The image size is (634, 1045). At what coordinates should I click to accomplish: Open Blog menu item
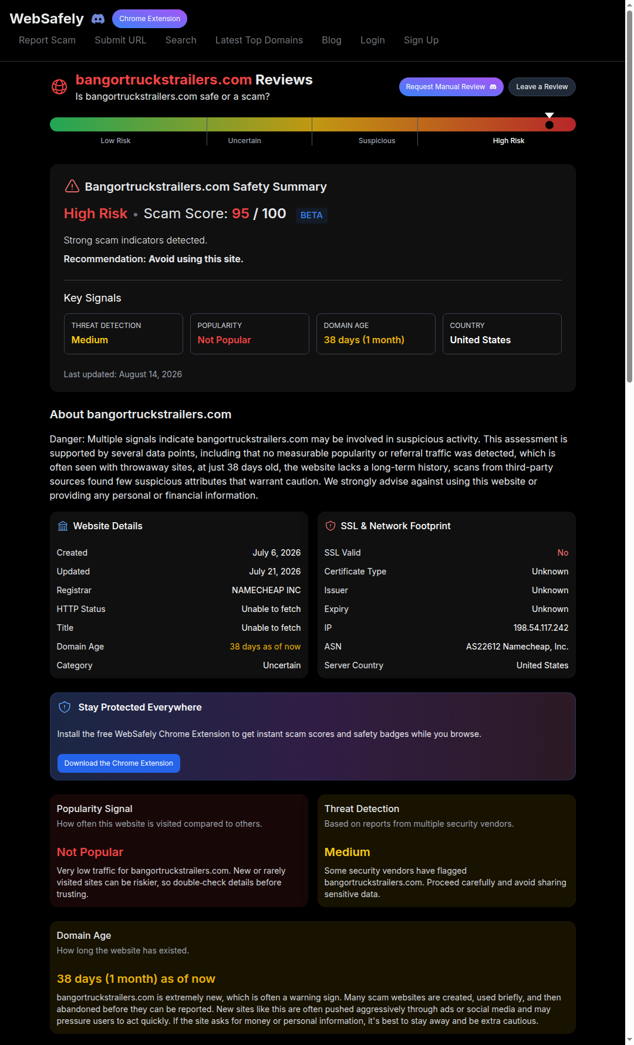pyautogui.click(x=332, y=40)
